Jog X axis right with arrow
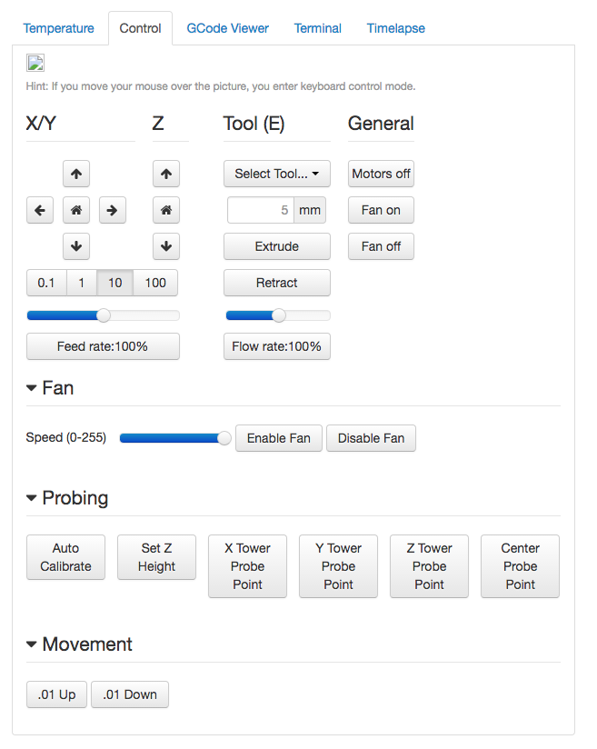The image size is (597, 749). coord(112,210)
